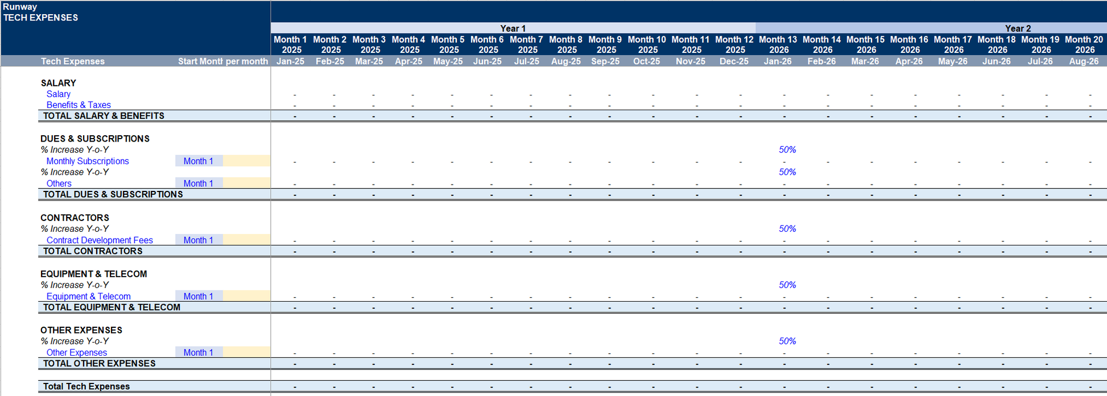Click the Salary row label
Viewport: 1107px width, 396px height.
pyautogui.click(x=59, y=94)
